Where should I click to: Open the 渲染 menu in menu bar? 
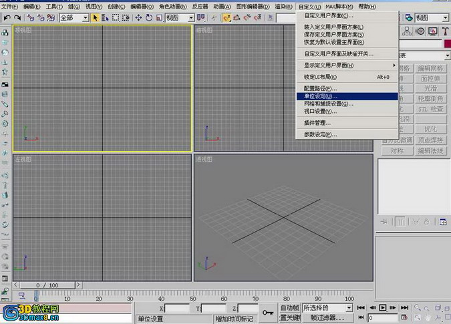pos(283,6)
